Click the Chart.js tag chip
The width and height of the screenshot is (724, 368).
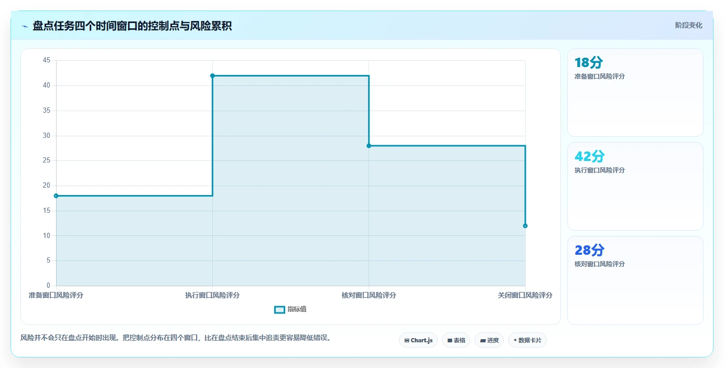click(x=418, y=340)
